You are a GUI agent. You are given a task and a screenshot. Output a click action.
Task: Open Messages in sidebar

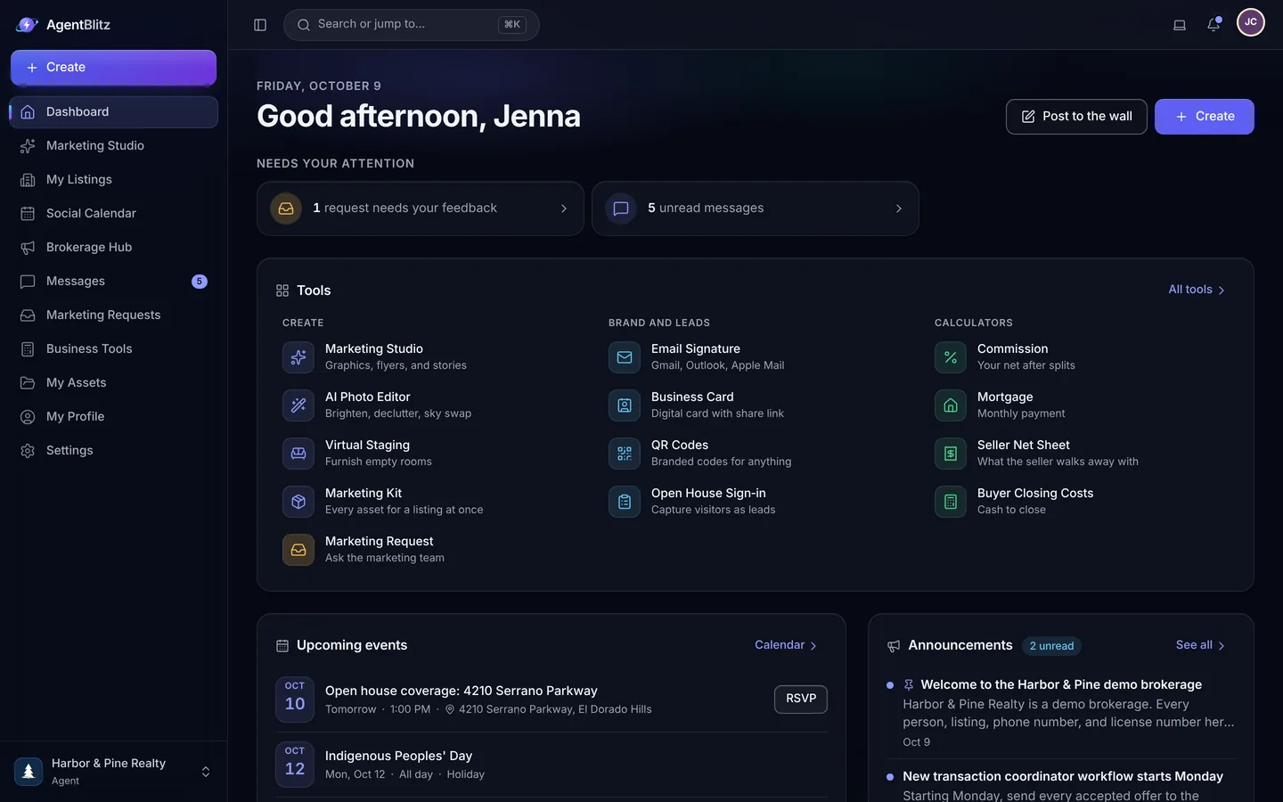pyautogui.click(x=113, y=282)
